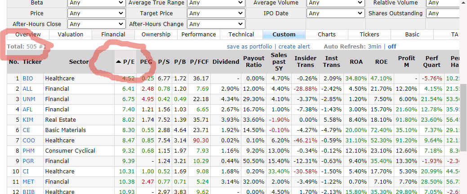This screenshot has height=194, width=467.
Task: Sort by the No. column header
Action: coord(14,62)
